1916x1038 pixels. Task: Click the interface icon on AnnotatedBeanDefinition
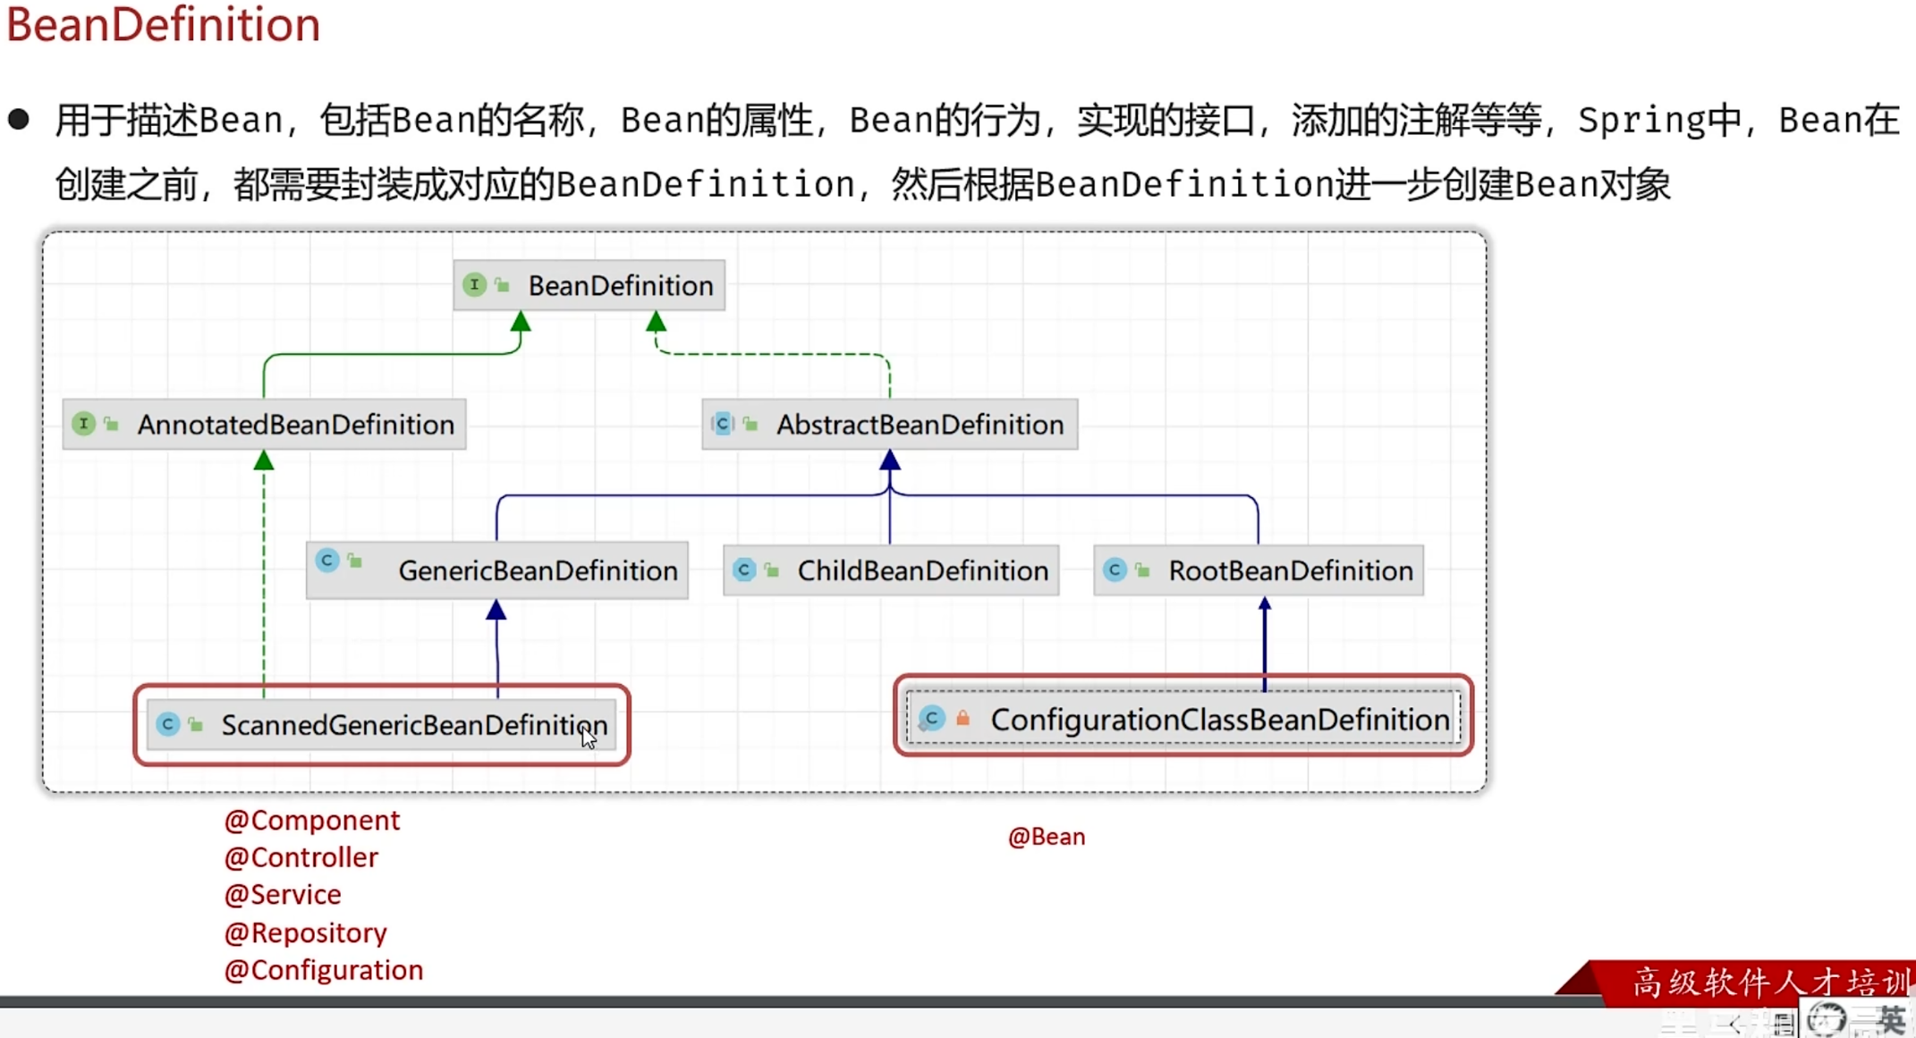(83, 424)
